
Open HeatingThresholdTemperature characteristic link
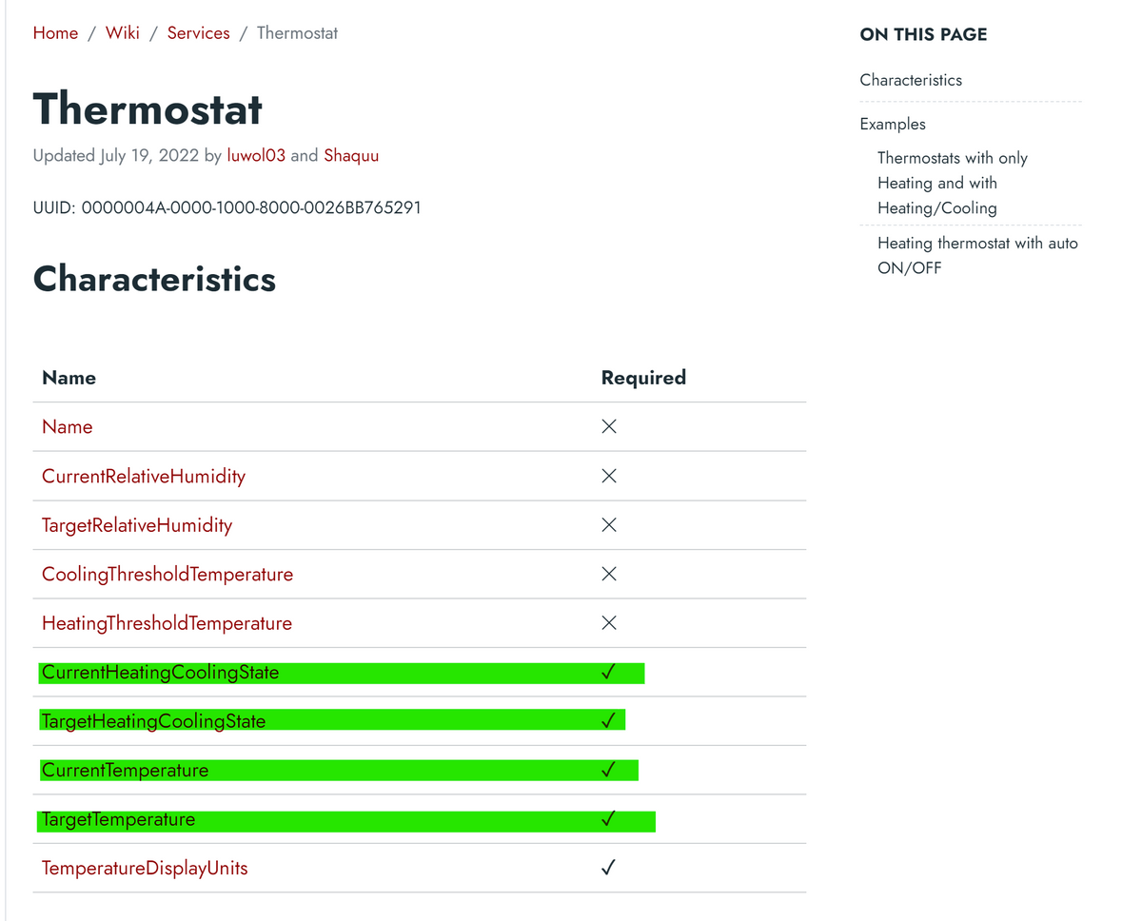pyautogui.click(x=167, y=624)
